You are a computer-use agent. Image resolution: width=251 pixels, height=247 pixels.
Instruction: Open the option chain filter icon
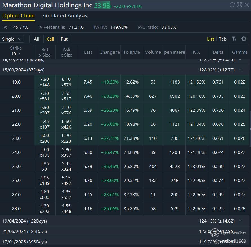pyautogui.click(x=234, y=39)
